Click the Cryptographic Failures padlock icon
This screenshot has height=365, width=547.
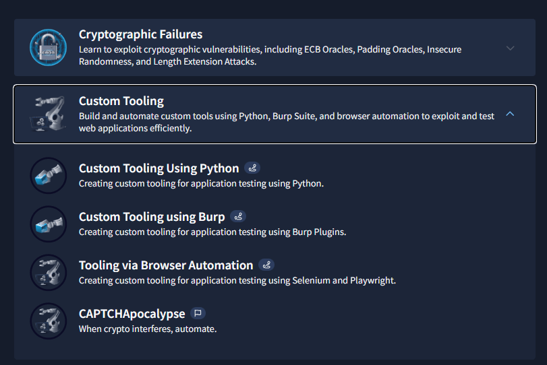(49, 48)
